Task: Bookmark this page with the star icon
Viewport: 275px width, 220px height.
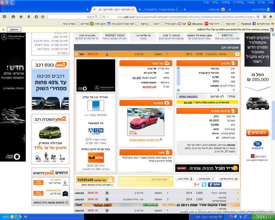Action: (43, 17)
